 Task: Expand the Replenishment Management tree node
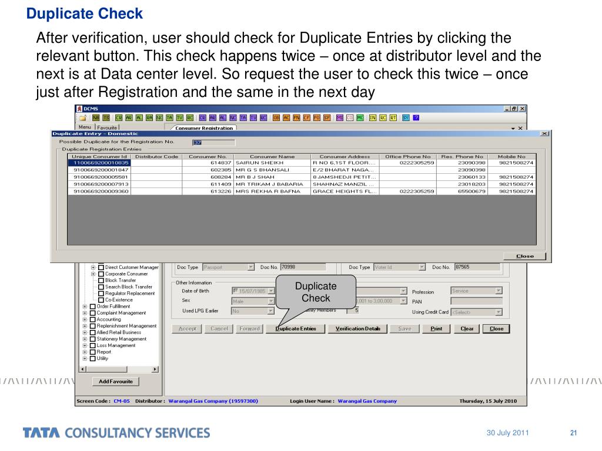coord(85,326)
